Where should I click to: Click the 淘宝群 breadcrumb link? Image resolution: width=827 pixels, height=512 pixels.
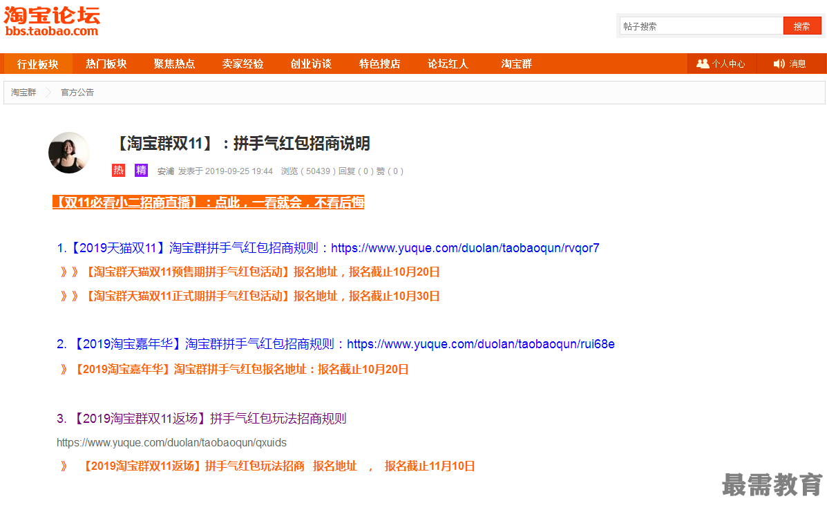23,93
